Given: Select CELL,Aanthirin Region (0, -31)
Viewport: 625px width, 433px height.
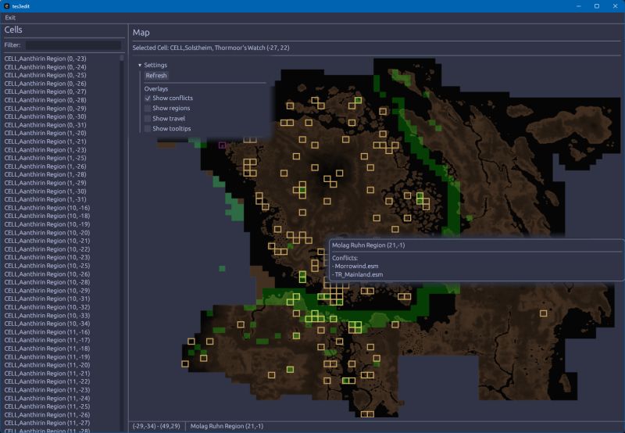Looking at the screenshot, I should point(45,125).
